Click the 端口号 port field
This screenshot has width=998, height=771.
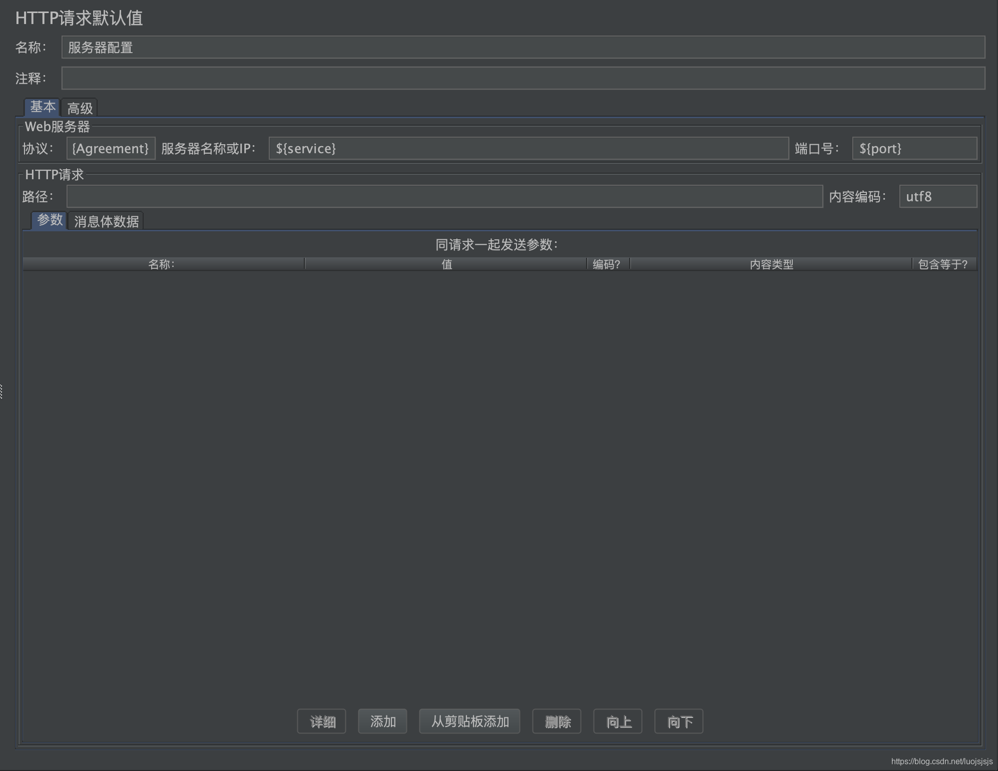tap(914, 149)
